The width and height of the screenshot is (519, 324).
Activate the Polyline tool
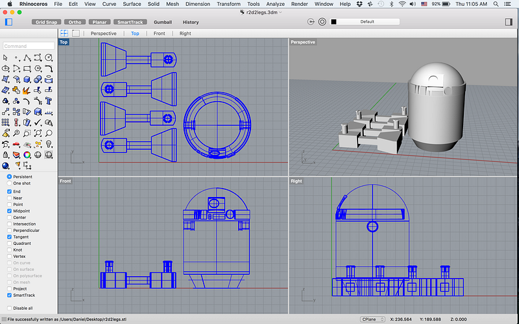click(27, 58)
